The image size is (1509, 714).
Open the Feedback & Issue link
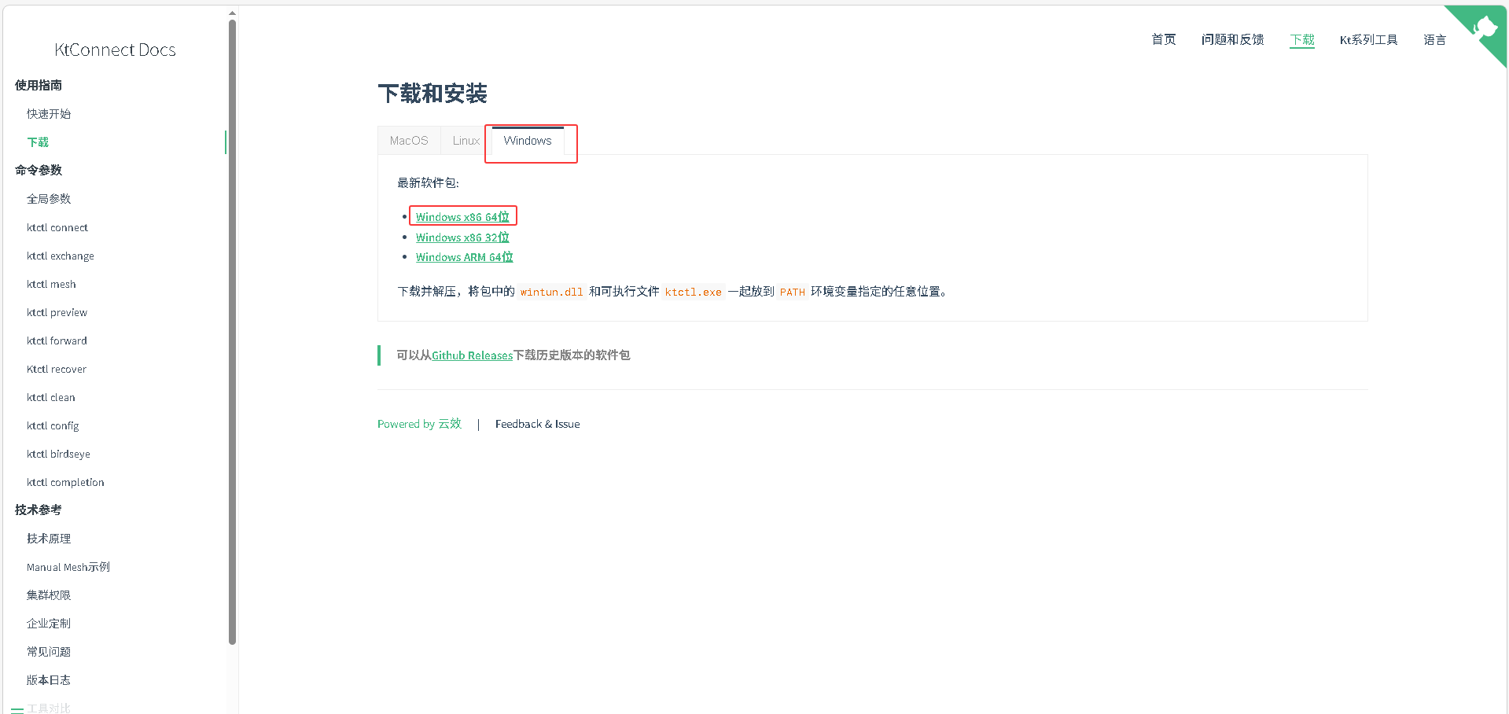(x=537, y=424)
